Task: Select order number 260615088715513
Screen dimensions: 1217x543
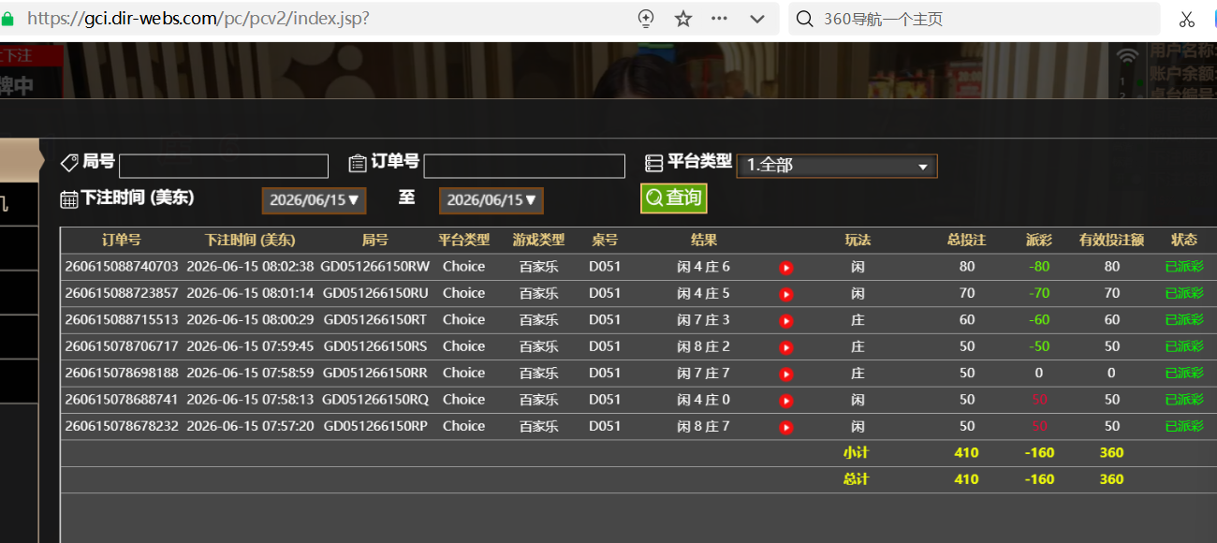Action: [x=122, y=319]
